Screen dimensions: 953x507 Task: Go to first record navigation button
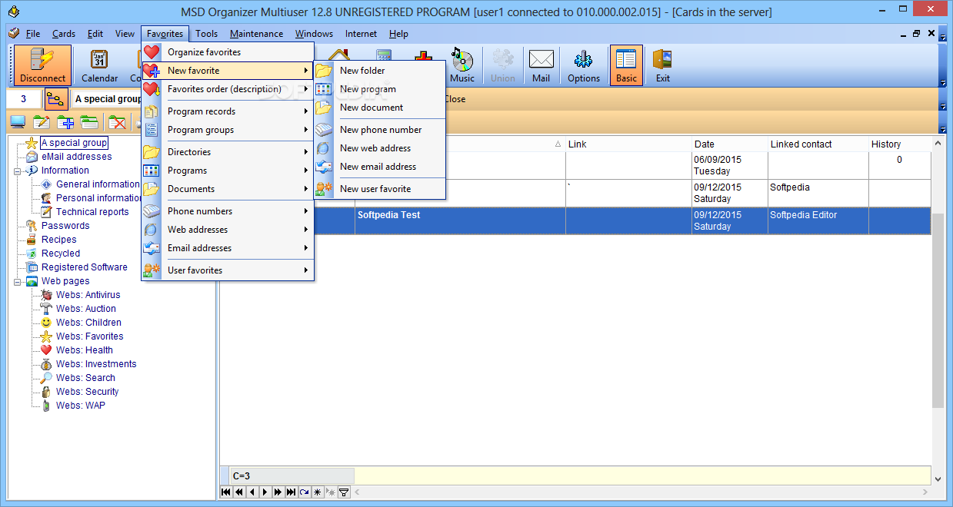pos(226,492)
